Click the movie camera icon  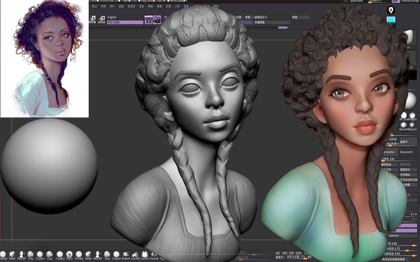[x=157, y=20]
